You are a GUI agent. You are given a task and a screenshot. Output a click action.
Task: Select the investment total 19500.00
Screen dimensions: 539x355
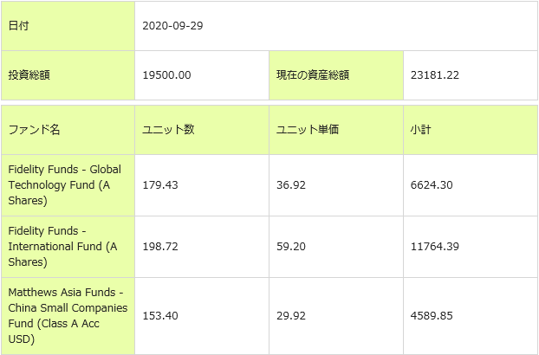coord(166,74)
